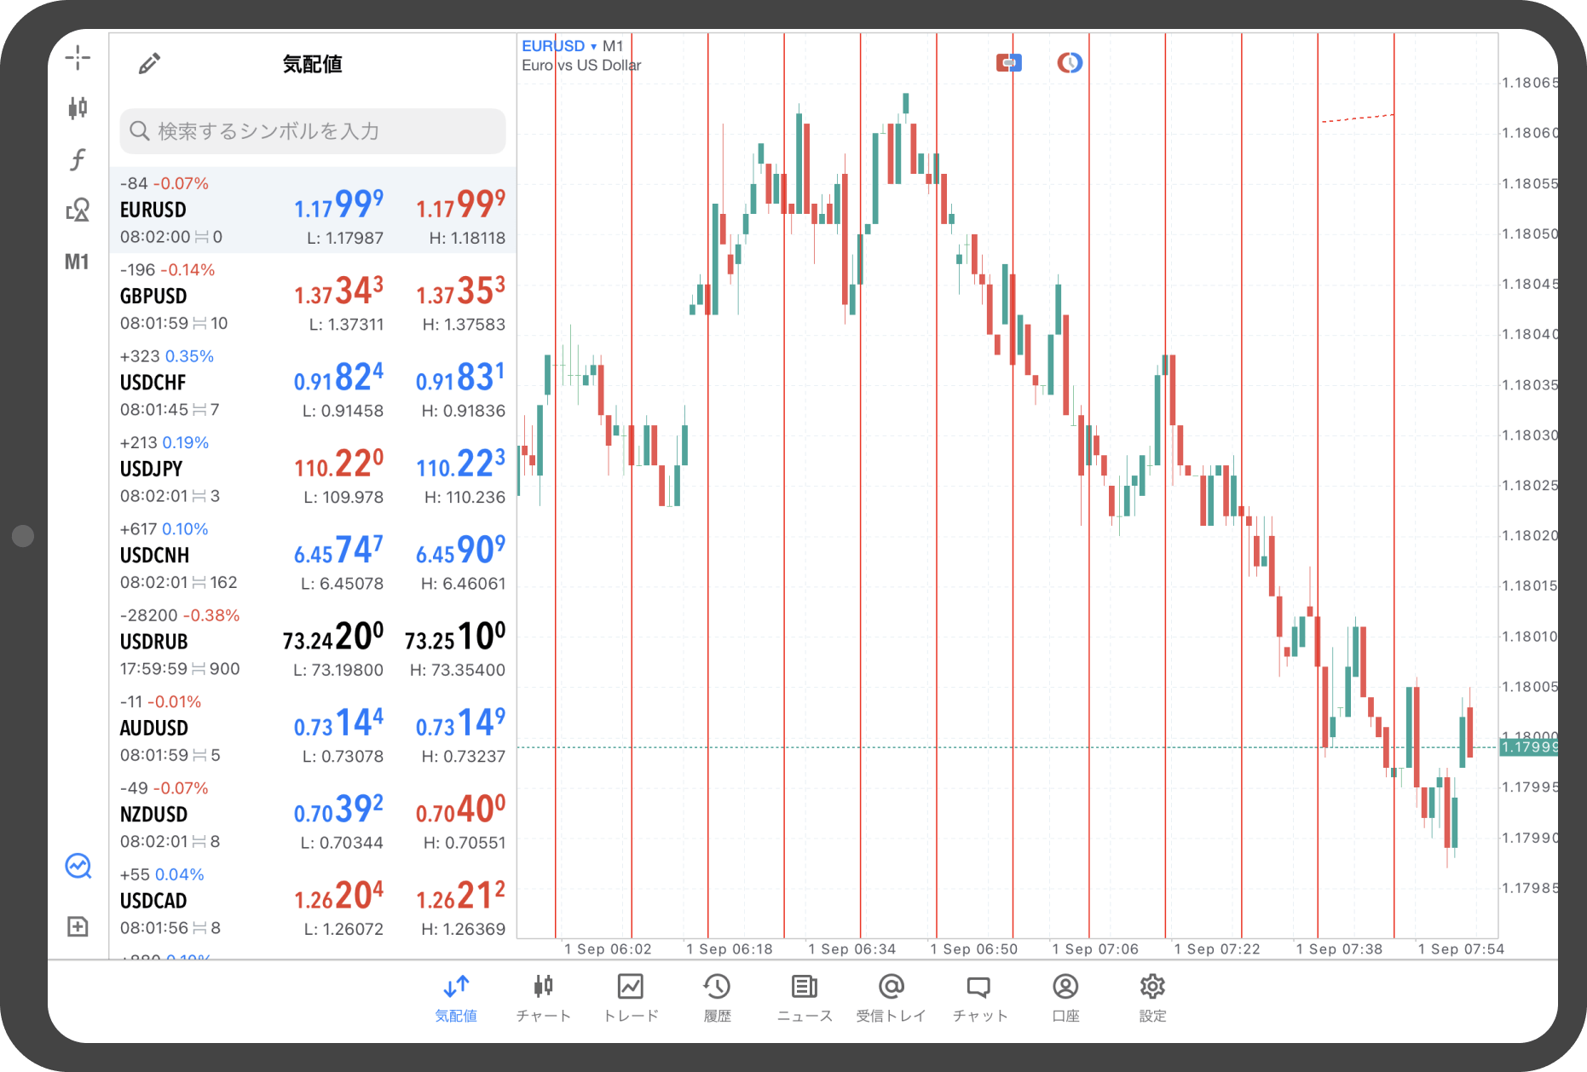Select the EURUSD quote row
Viewport: 1587px width, 1072px height.
pos(313,210)
